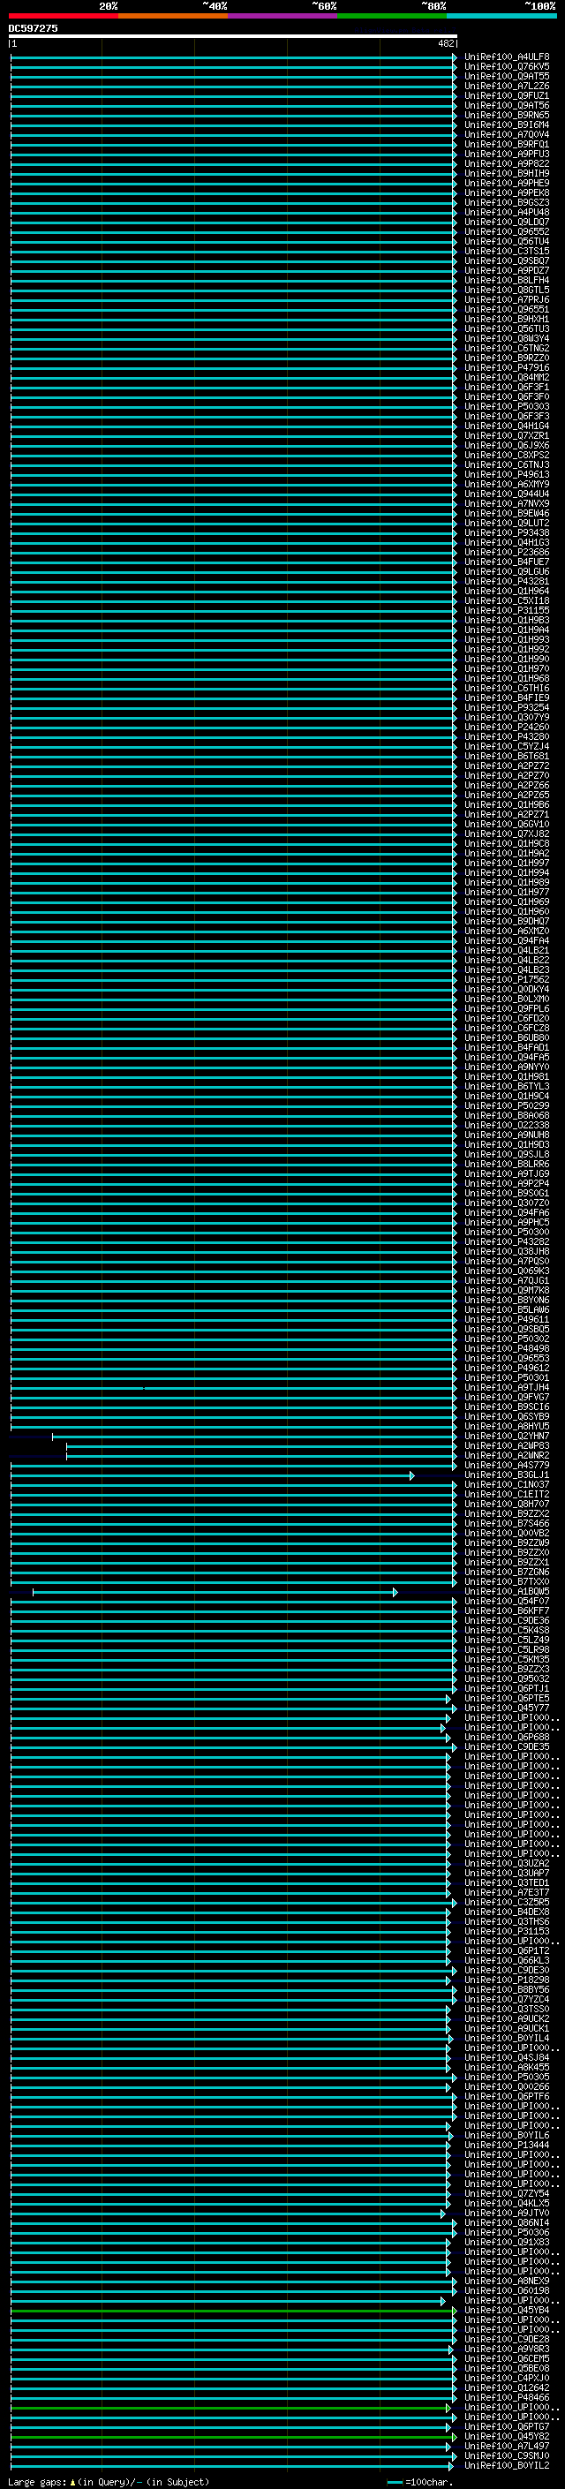This screenshot has height=2489, width=565.
Task: Select hit label UniRef100_P50305
Action: point(507,2077)
